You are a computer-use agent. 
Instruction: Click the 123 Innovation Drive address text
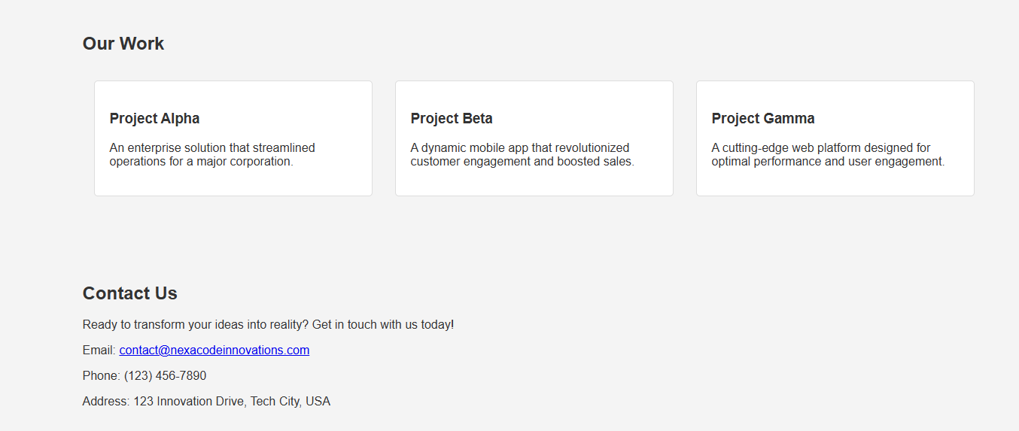pyautogui.click(x=189, y=402)
